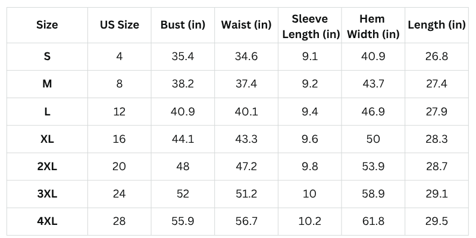Select the XL size row label

(47, 139)
